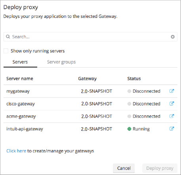Enable Show only running servers checkbox

(x=6, y=51)
